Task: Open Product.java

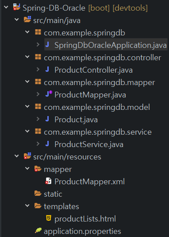Action: (x=76, y=120)
